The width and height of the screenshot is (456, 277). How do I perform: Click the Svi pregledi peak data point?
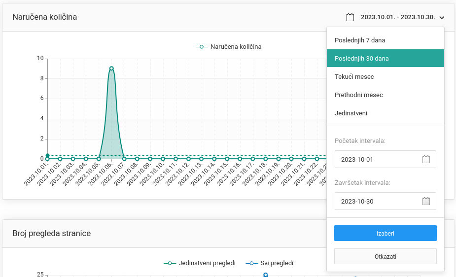[x=265, y=275]
